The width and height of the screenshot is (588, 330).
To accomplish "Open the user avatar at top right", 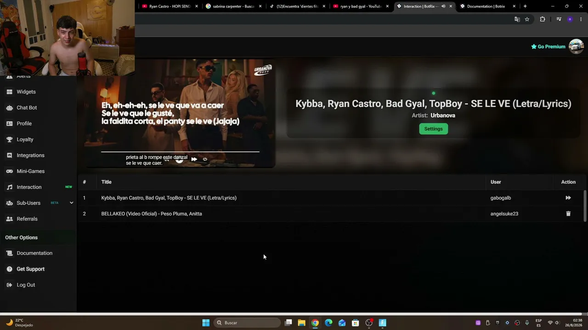I will click(576, 46).
